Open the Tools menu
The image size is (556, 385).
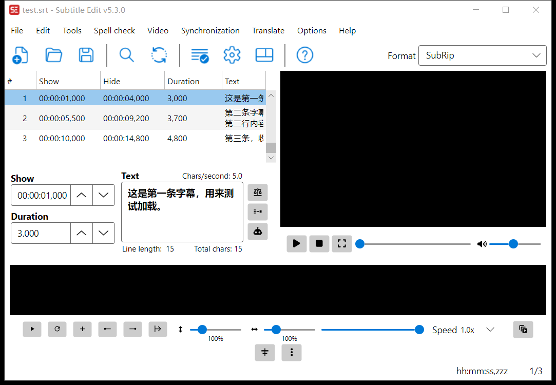coord(72,30)
